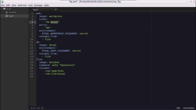The width and height of the screenshot is (196, 110).
Task: Click 'secret' value on line 14
Action: (77, 51)
